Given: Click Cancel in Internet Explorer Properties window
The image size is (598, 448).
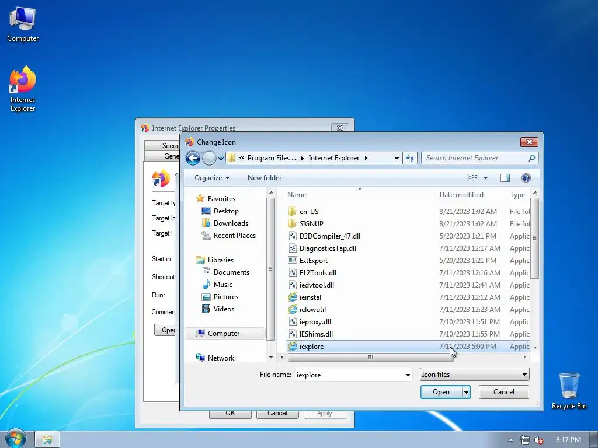Looking at the screenshot, I should click(277, 414).
